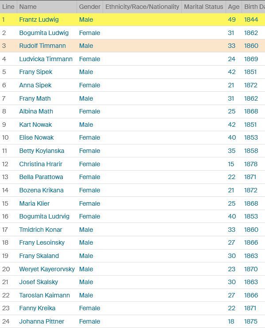Image resolution: width=265 pixels, height=328 pixels.
Task: Click age 15 in Christina Hrarir's row
Action: coord(231,164)
